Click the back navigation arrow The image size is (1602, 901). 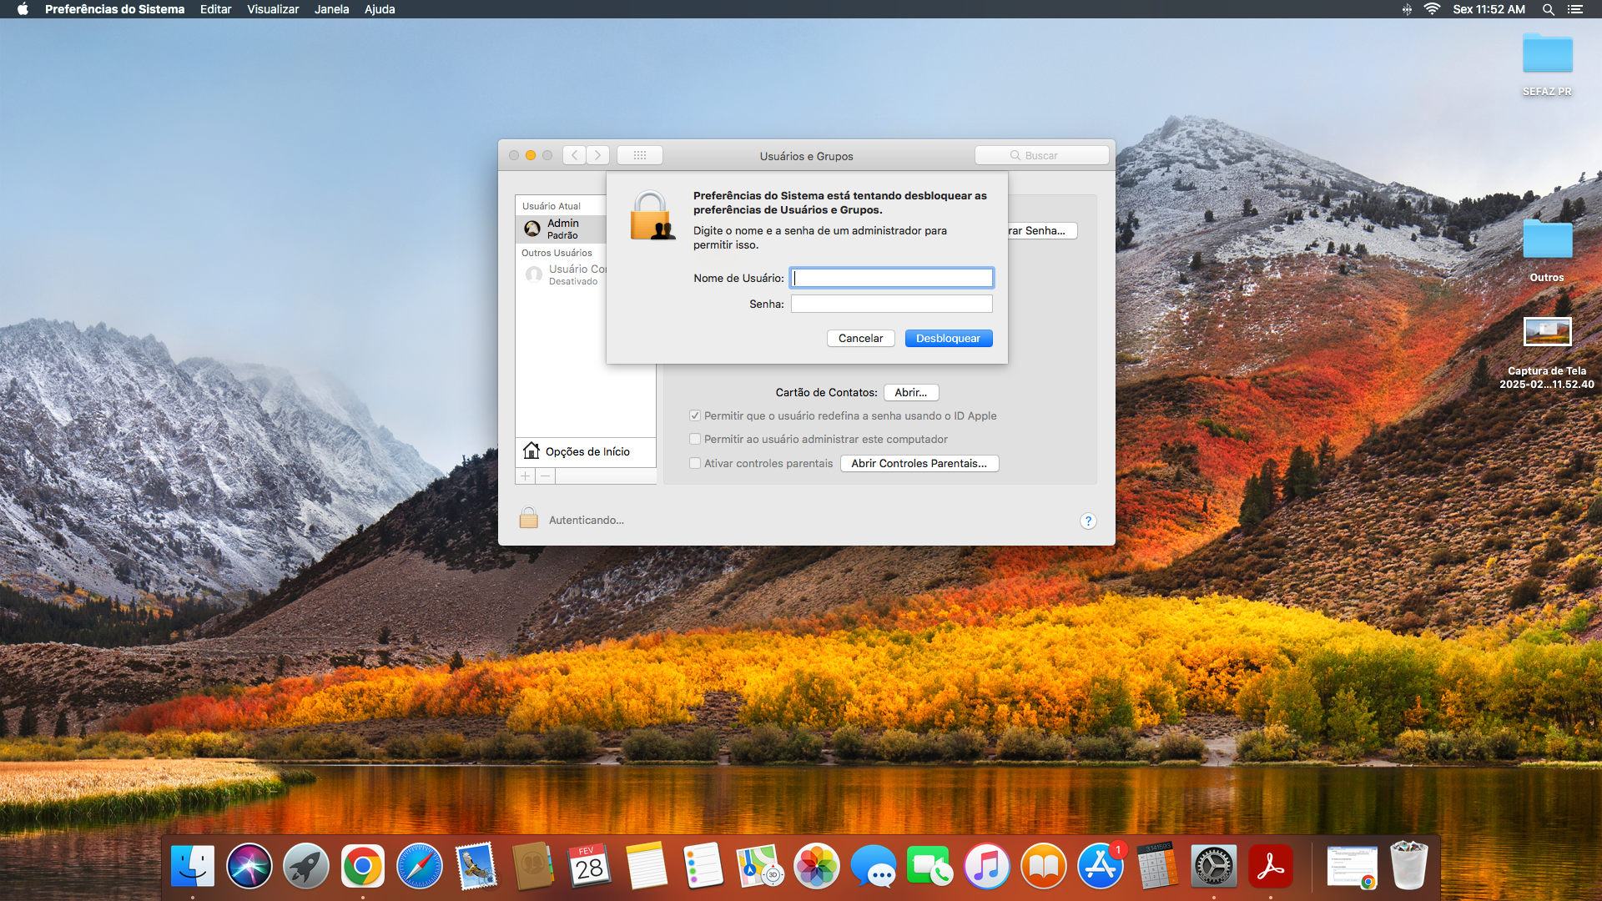coord(574,155)
